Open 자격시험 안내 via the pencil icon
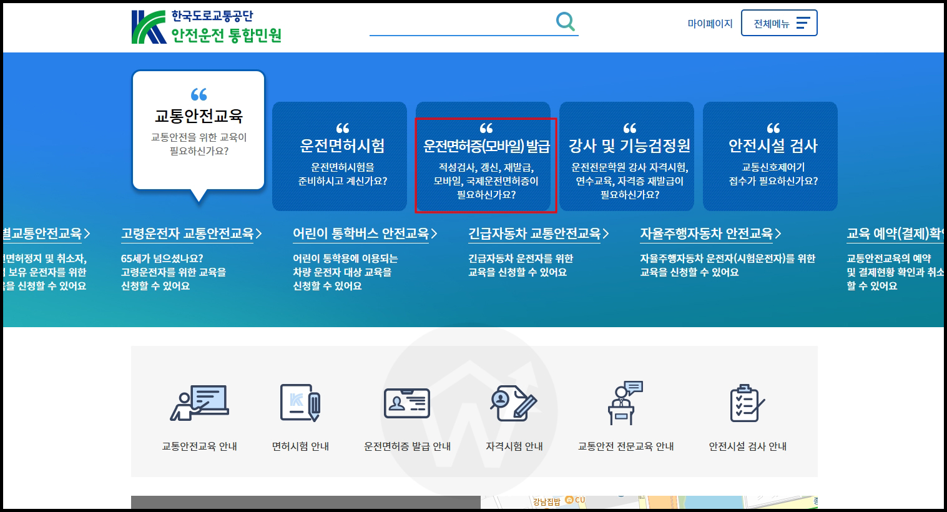This screenshot has width=947, height=512. [x=514, y=403]
